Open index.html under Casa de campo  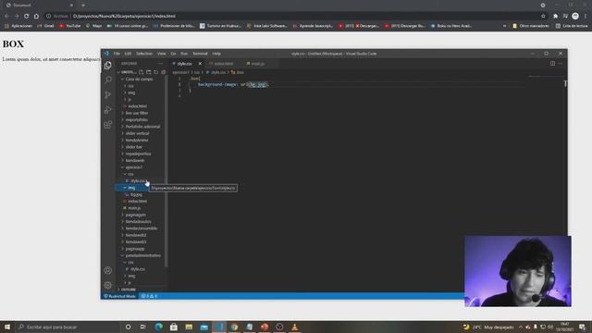coord(137,106)
